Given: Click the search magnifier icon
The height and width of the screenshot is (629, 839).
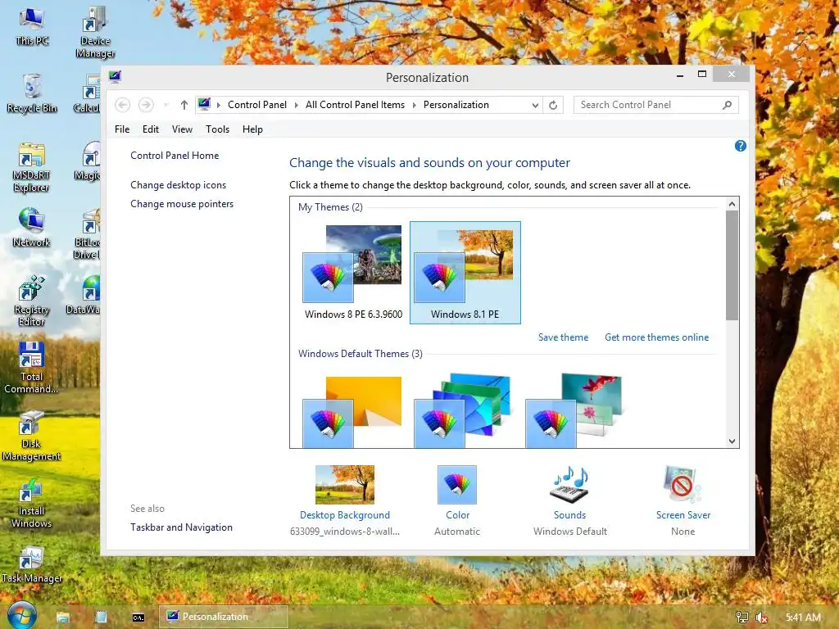Looking at the screenshot, I should pyautogui.click(x=728, y=105).
